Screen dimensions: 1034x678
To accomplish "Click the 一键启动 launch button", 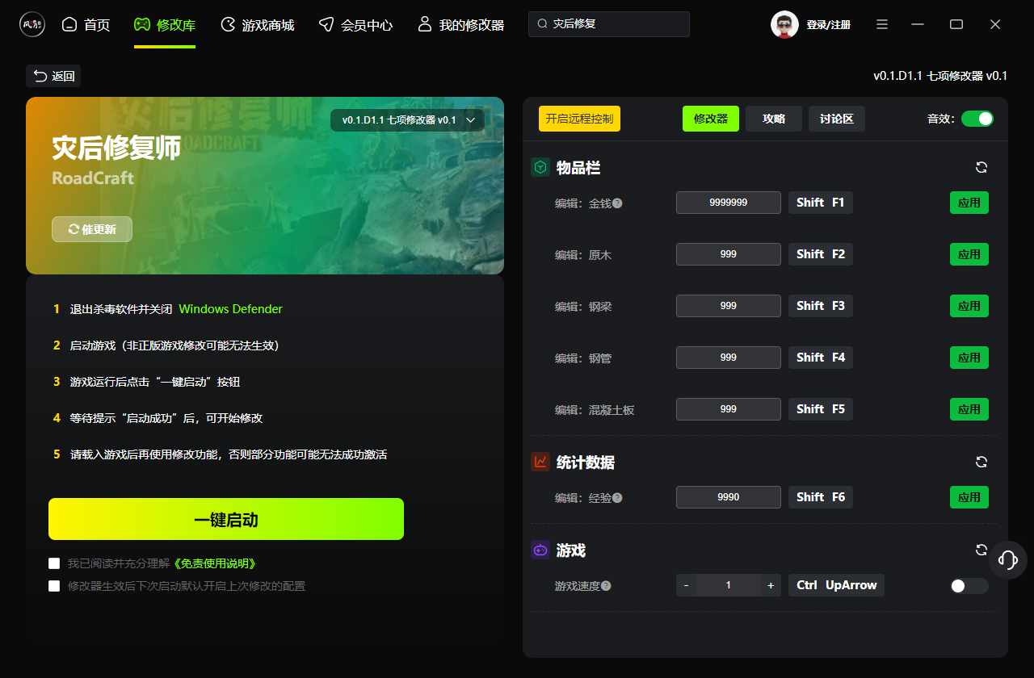I will point(226,519).
